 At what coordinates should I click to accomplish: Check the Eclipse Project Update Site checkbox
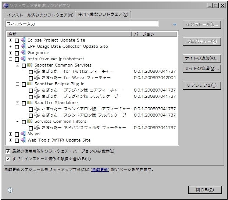coord(17,40)
